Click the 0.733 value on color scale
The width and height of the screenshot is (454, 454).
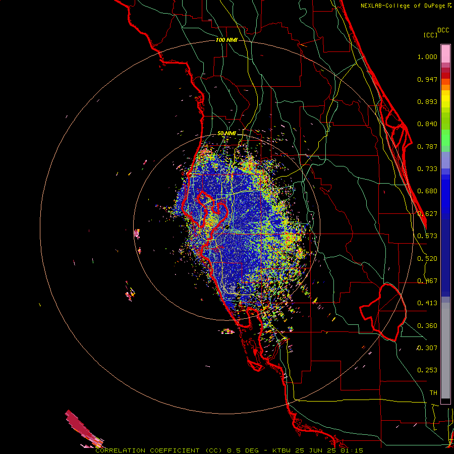click(427, 169)
